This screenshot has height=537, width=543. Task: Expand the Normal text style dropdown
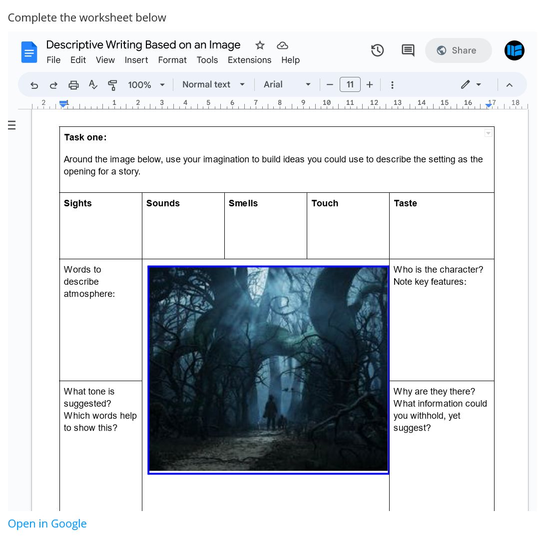point(213,85)
